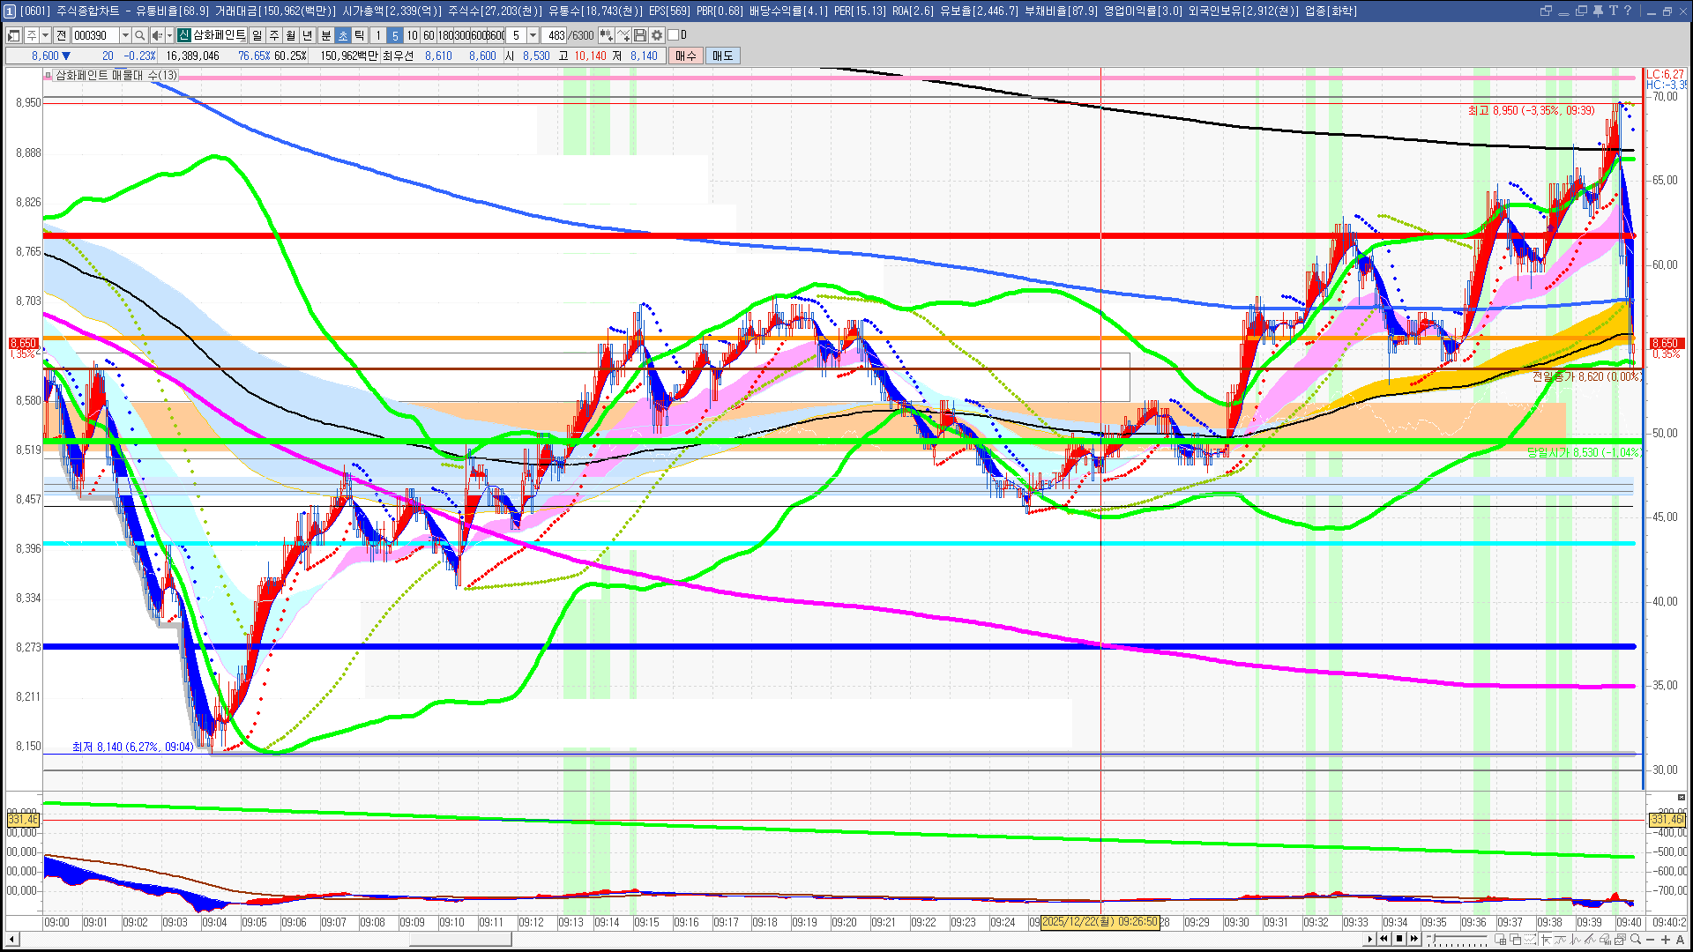1693x952 pixels.
Task: Click the zoom magnifier icon at bottom right
Action: coord(1636,939)
